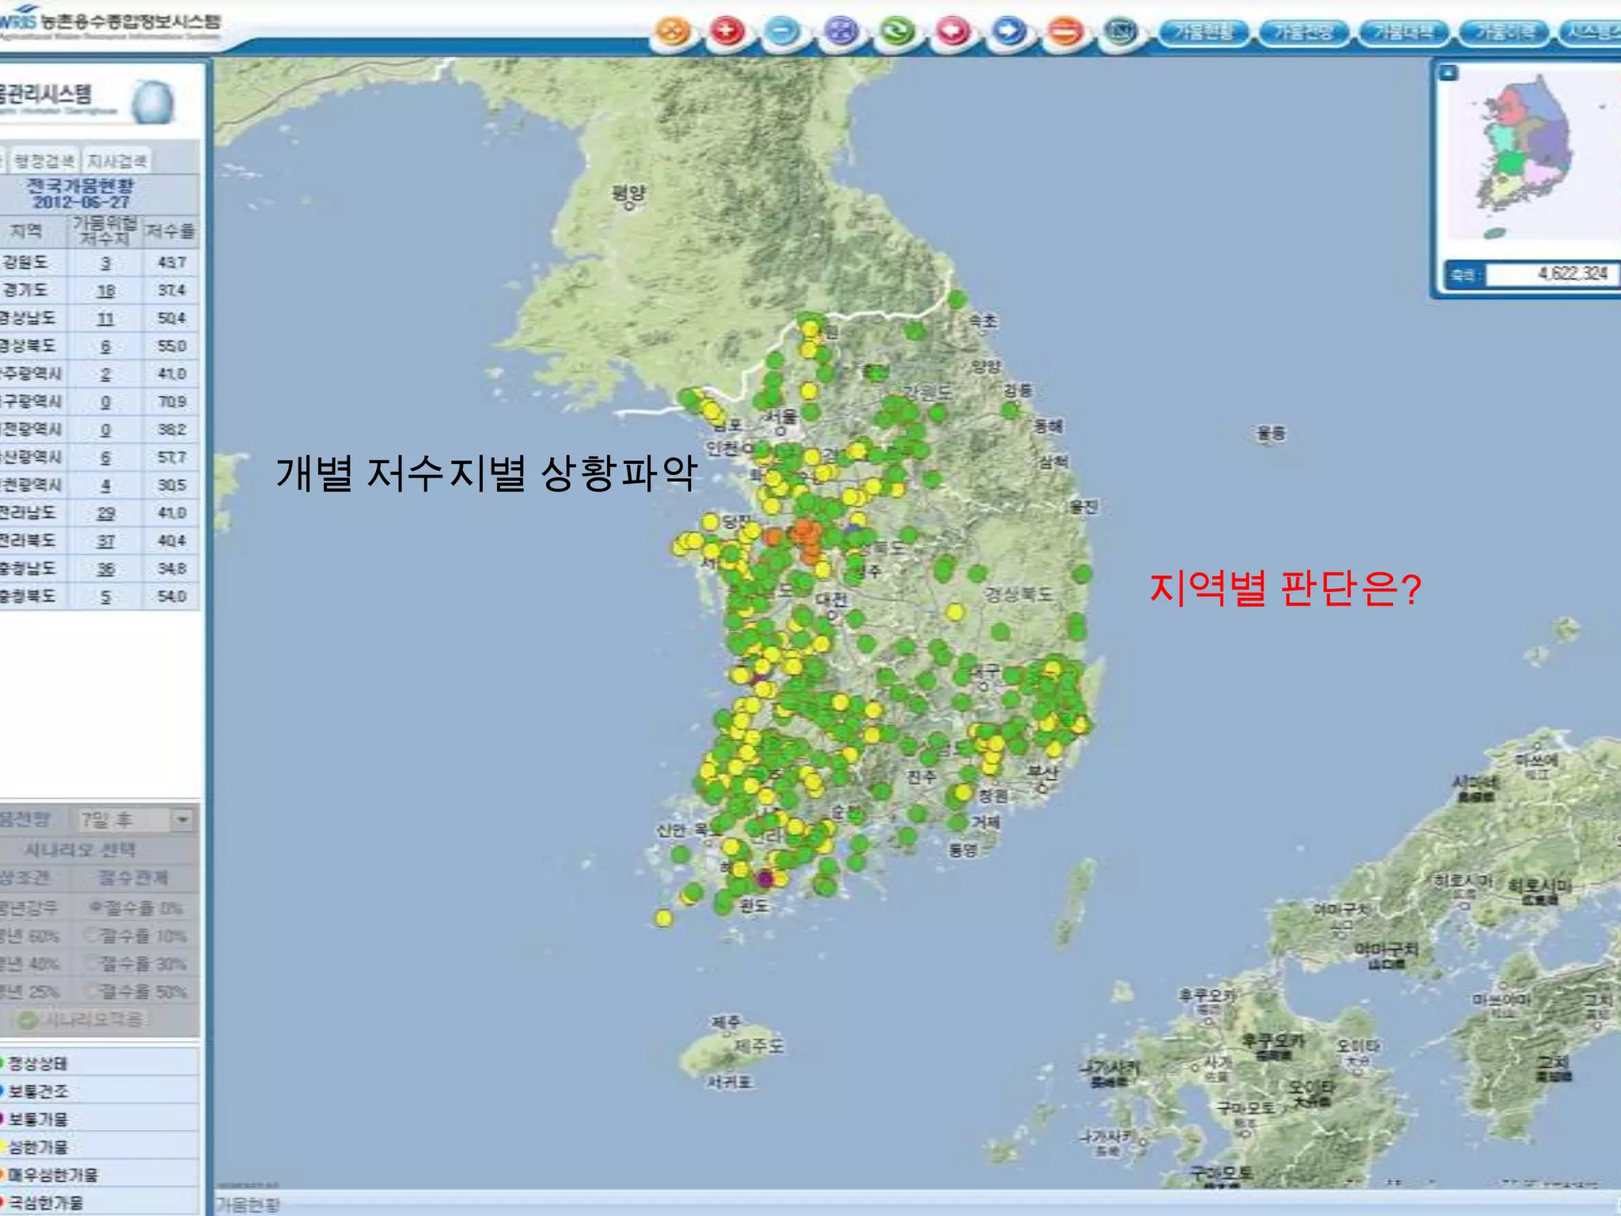
Task: Click 충청남도 drought reservoir count 36
Action: tap(105, 568)
